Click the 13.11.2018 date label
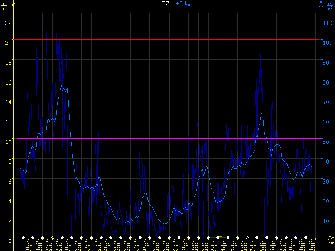Screen dimensions: 335x251 (x=310, y=245)
